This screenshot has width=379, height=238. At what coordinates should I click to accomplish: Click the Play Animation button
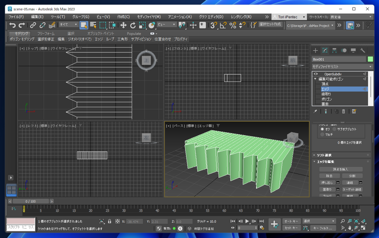point(247,221)
